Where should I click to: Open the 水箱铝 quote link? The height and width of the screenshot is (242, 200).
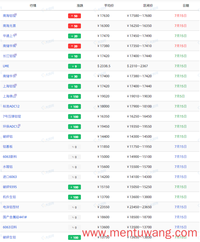pos(8,167)
